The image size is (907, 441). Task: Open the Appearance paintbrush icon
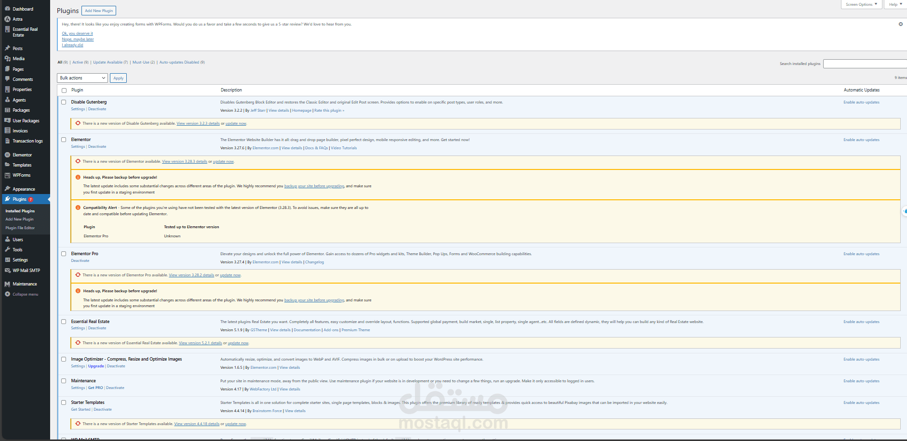7,189
